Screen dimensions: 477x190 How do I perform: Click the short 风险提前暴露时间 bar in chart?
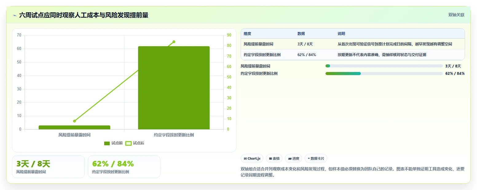click(74, 127)
